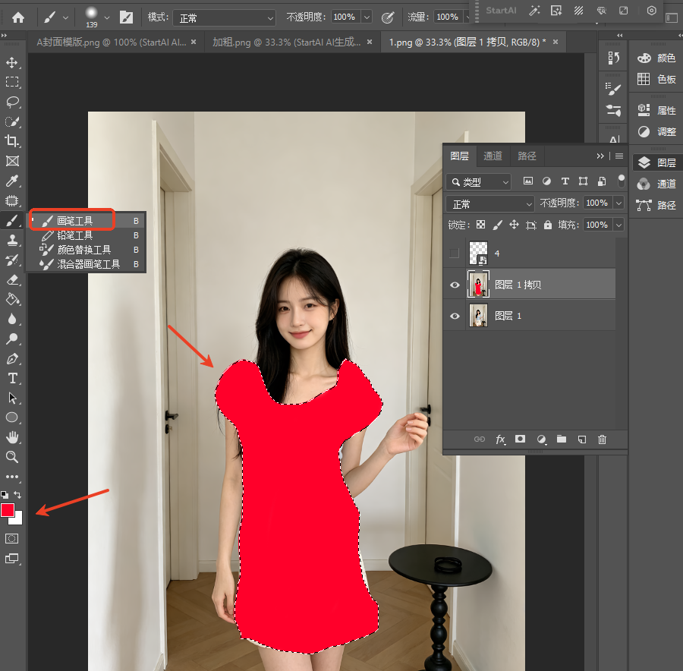This screenshot has height=671, width=683.
Task: Click the Home icon in options bar
Action: click(18, 17)
